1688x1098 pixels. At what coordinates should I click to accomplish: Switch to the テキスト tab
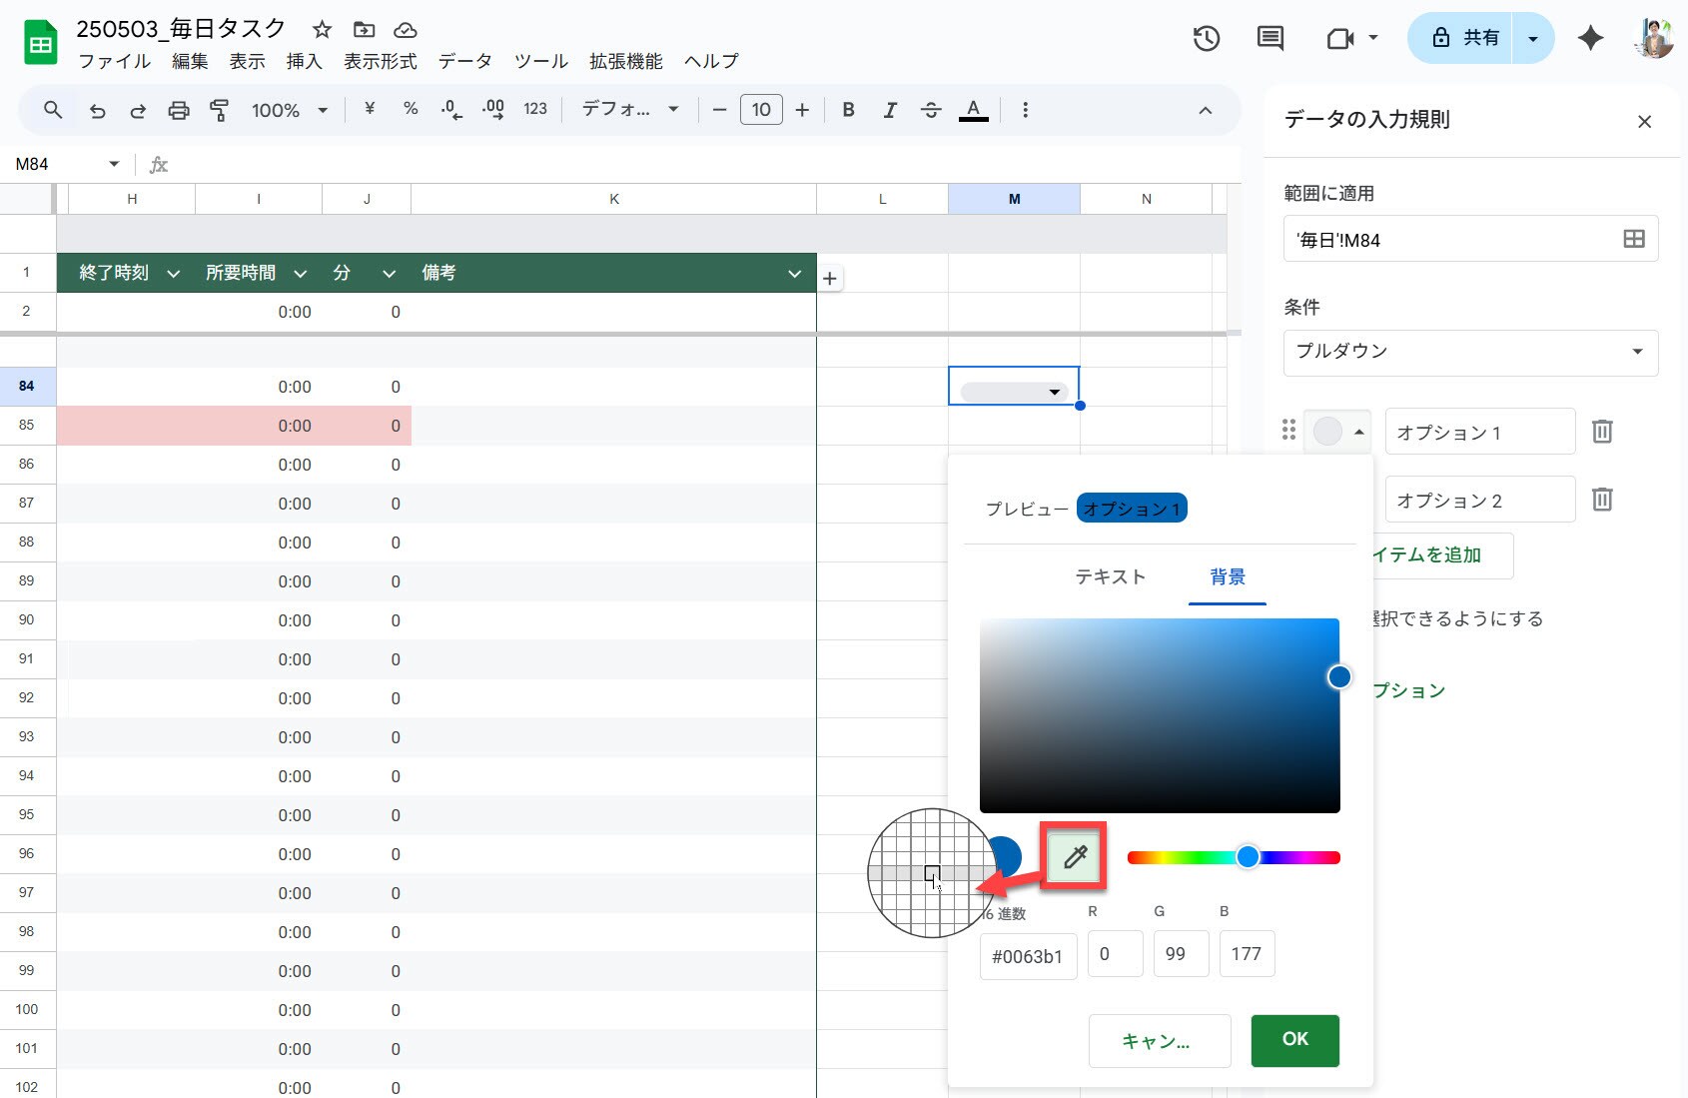pos(1110,576)
